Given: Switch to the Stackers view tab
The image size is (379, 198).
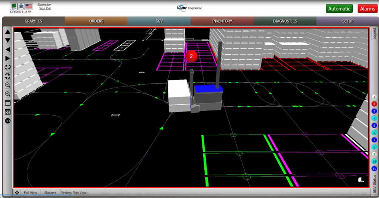Looking at the screenshot, I should point(50,192).
